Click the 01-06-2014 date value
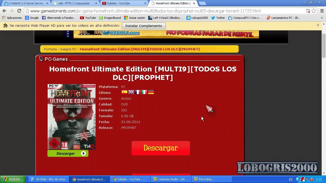 pyautogui.click(x=131, y=122)
